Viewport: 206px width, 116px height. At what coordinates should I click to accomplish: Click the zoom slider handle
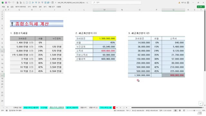tap(194, 111)
